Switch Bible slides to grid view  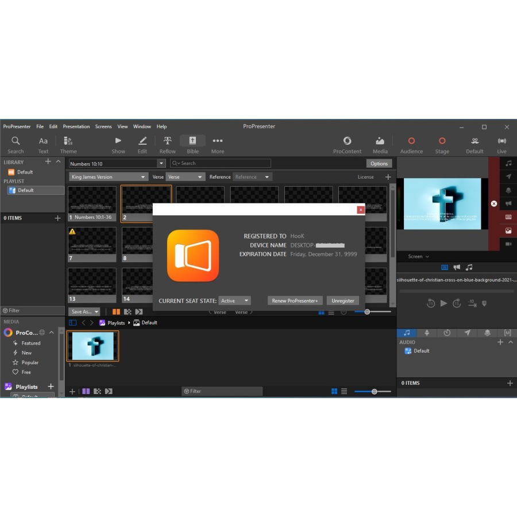point(321,312)
